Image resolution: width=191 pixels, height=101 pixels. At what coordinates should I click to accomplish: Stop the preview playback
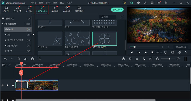[152, 53]
